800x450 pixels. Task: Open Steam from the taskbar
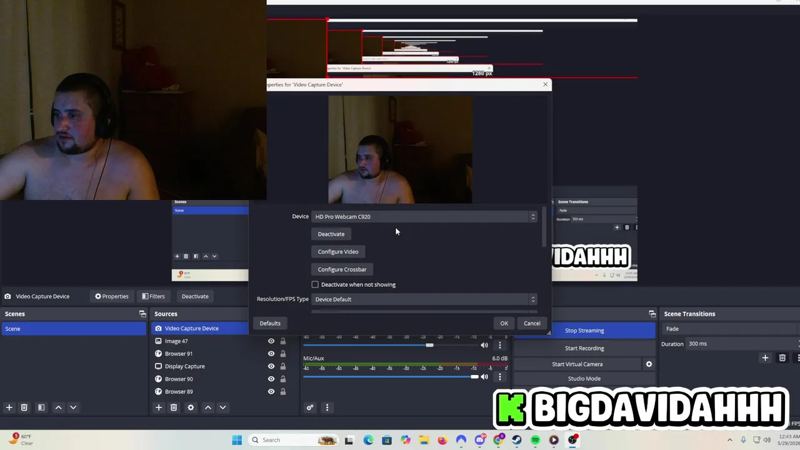point(517,440)
